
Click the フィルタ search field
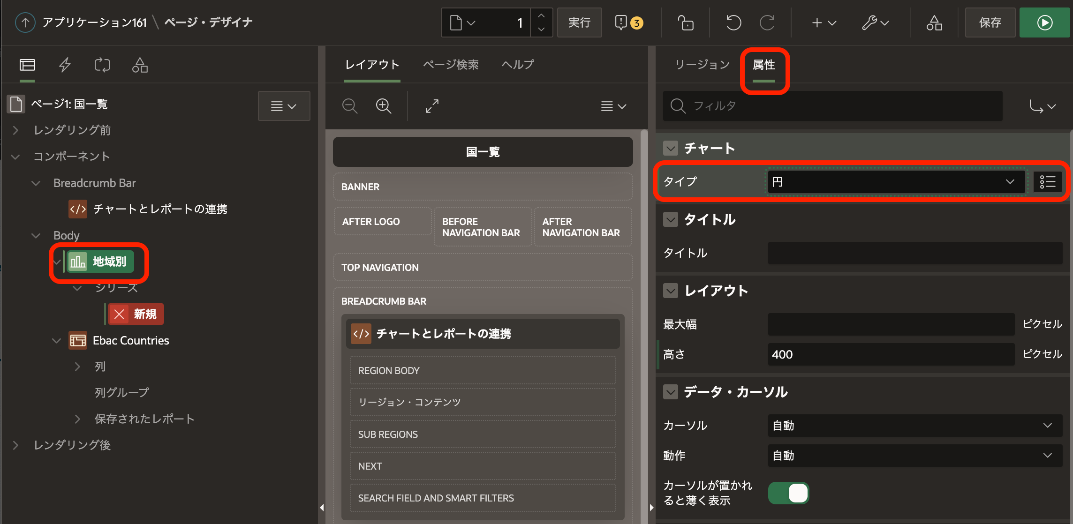point(833,106)
